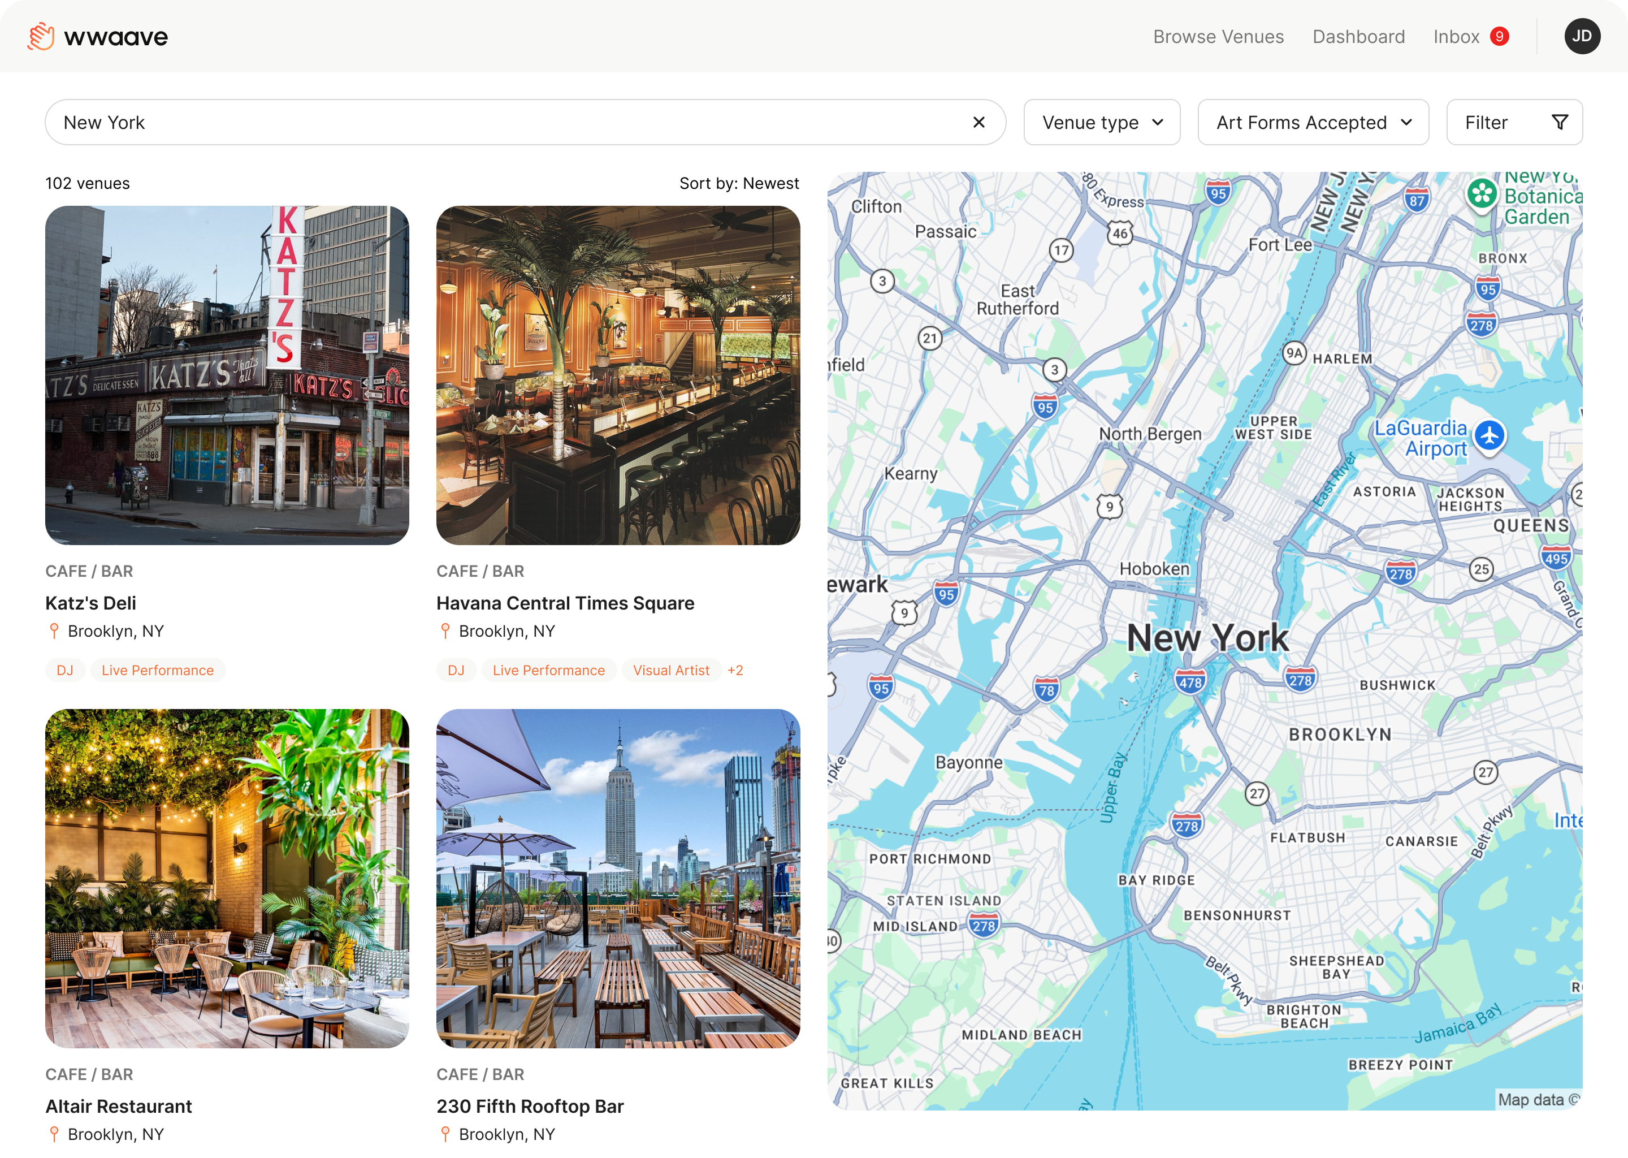Focus the New York search field

coord(525,123)
